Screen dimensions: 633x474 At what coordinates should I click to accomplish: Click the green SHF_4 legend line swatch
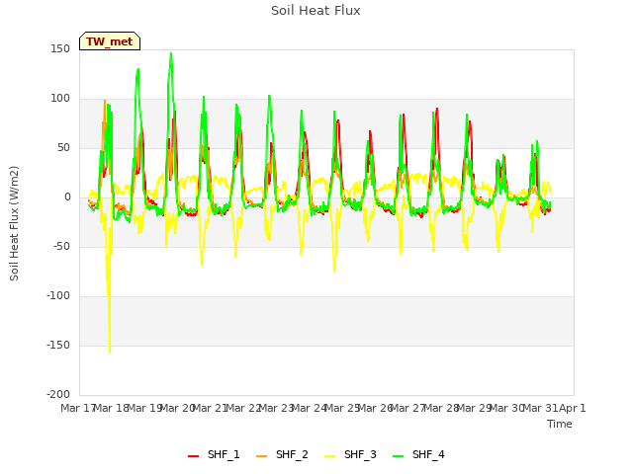click(398, 456)
